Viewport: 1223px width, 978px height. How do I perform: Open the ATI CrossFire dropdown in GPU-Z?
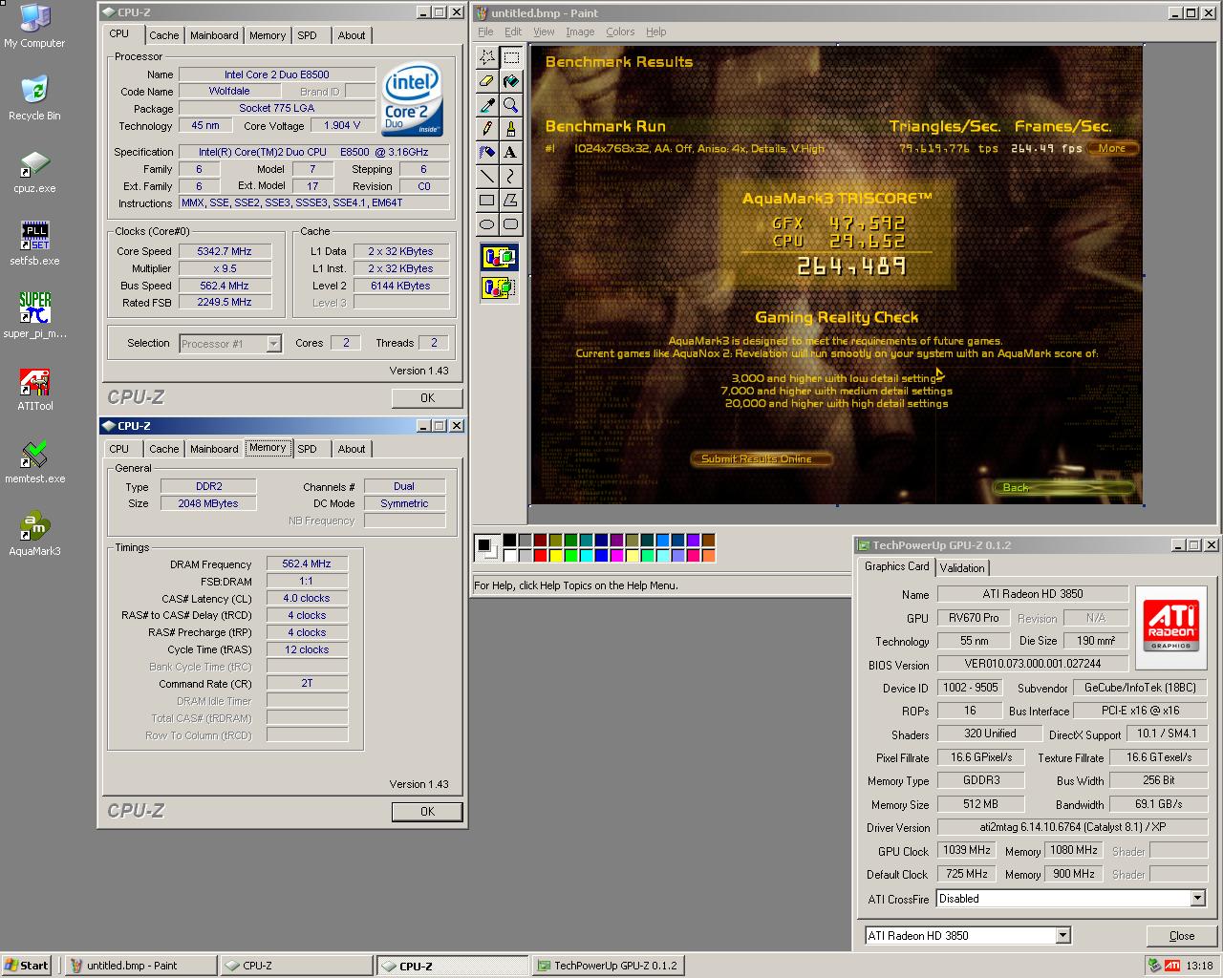click(1197, 899)
